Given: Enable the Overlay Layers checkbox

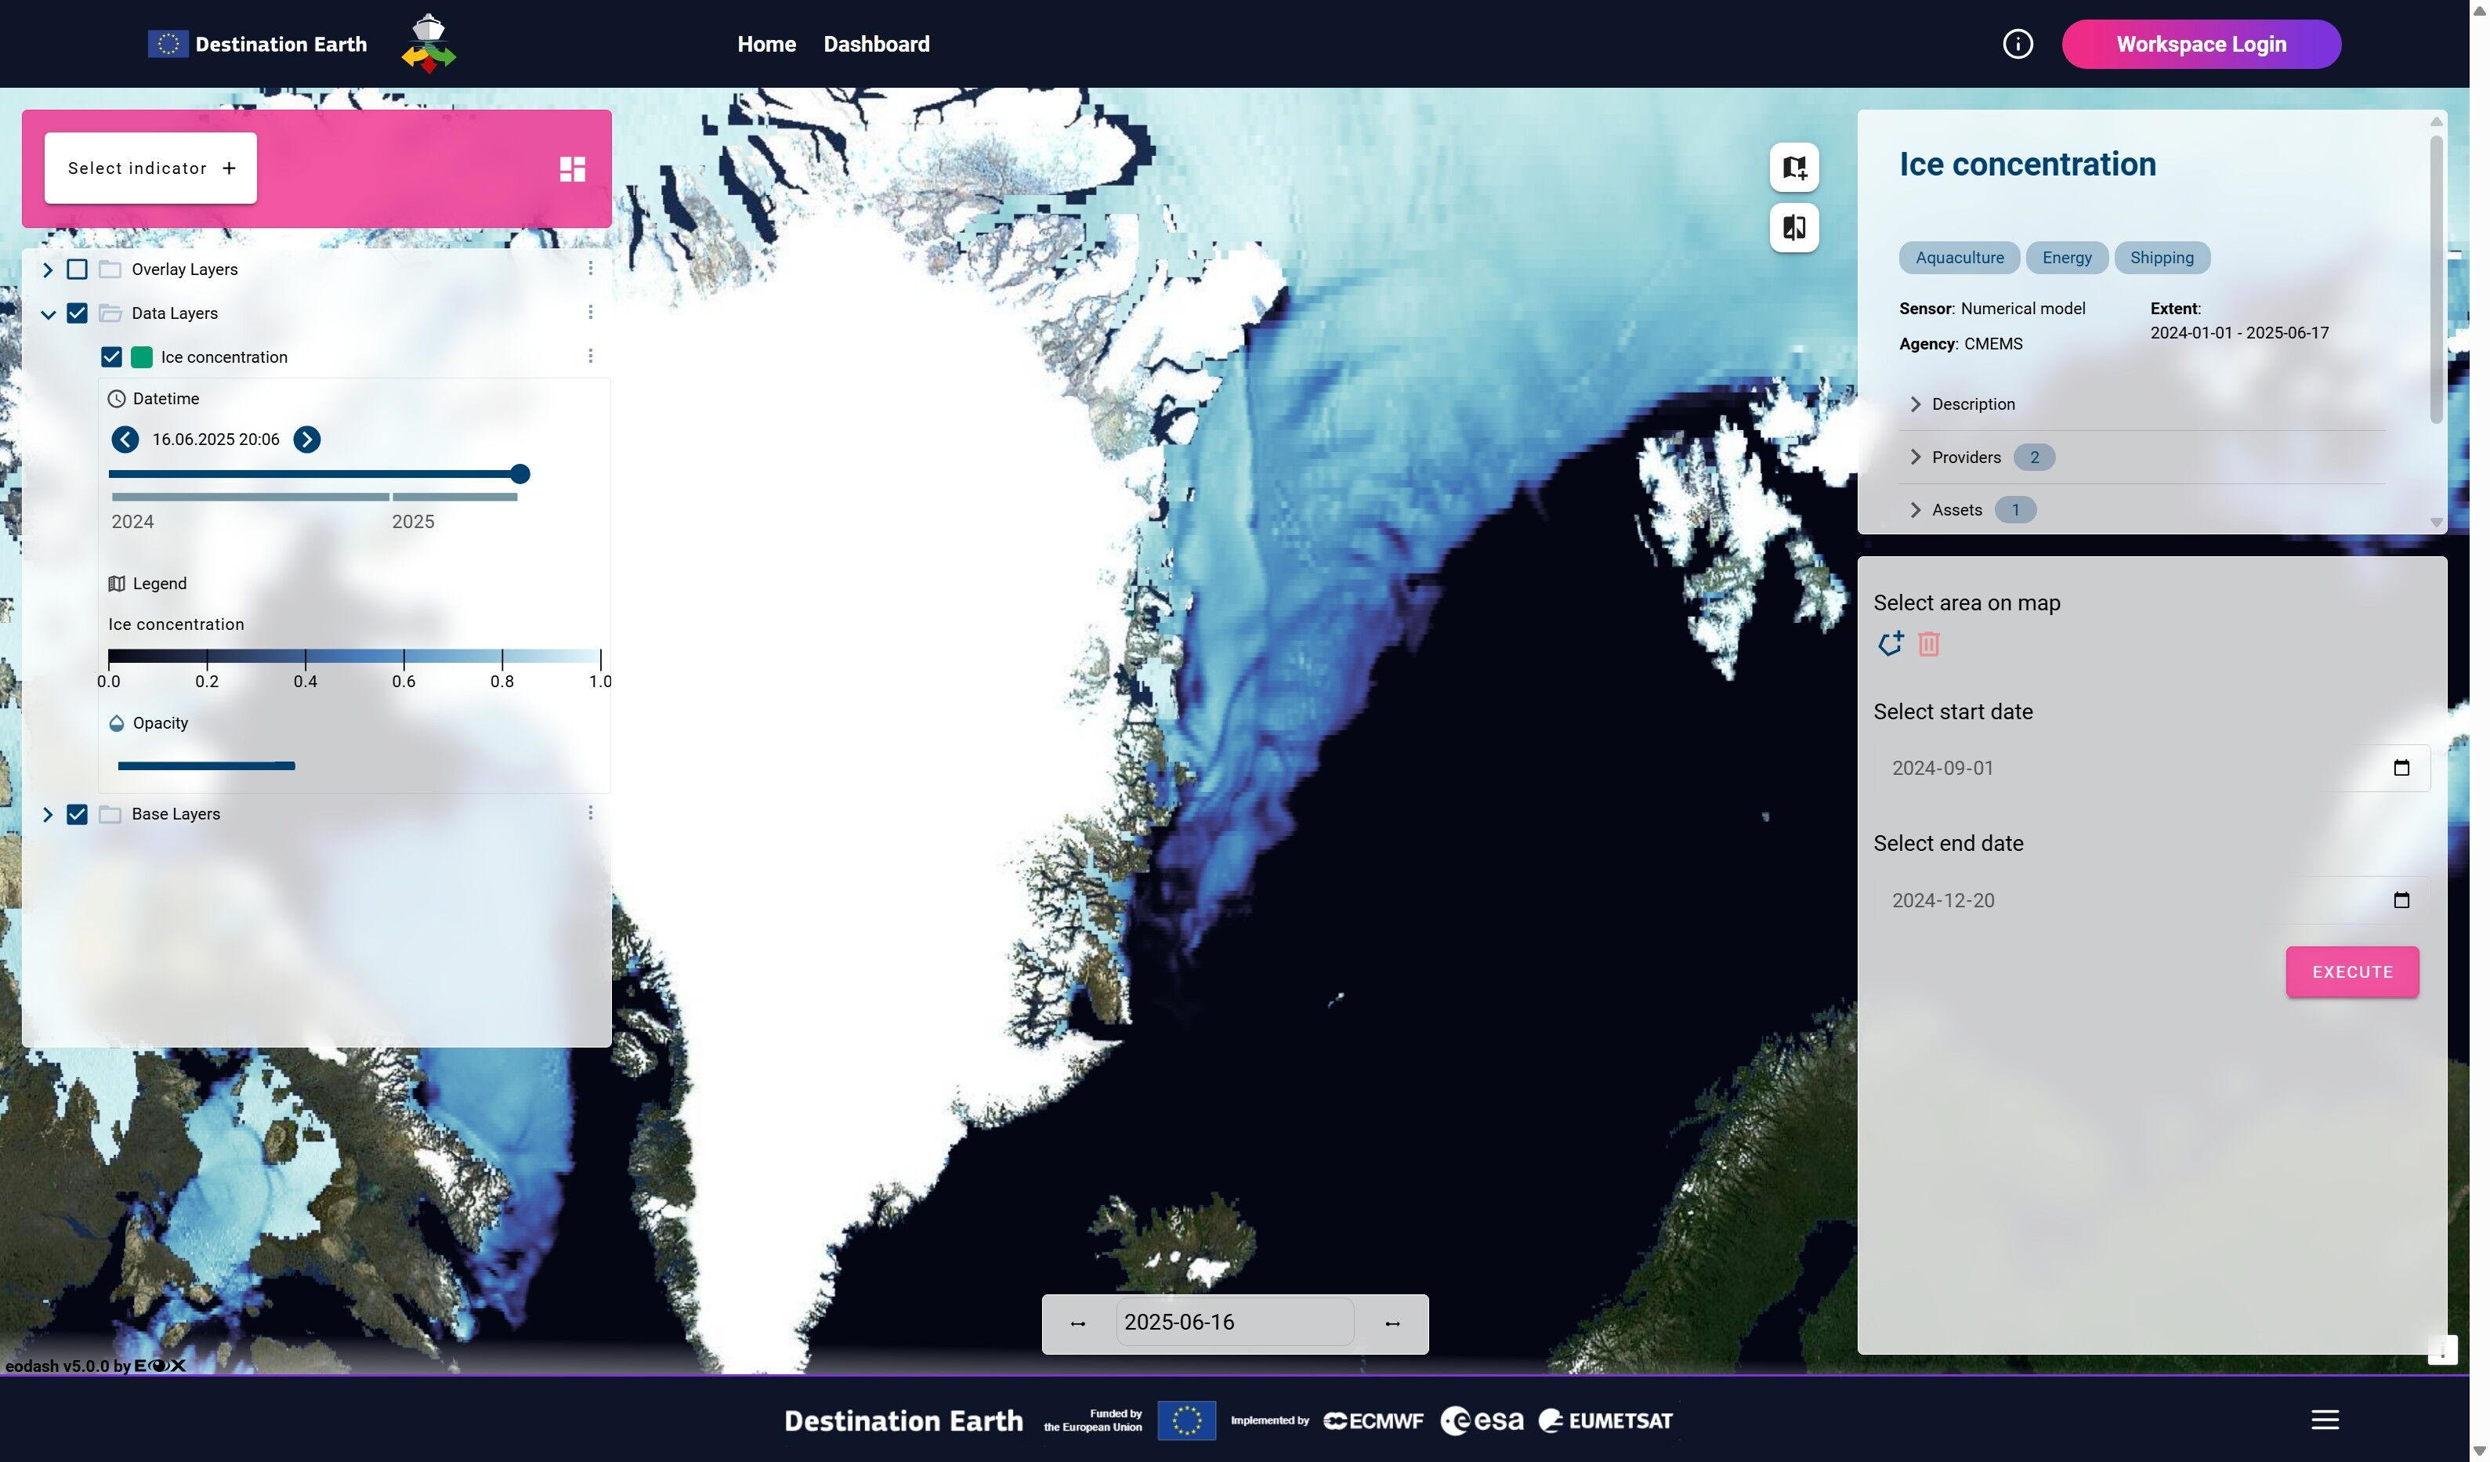Looking at the screenshot, I should coord(77,270).
